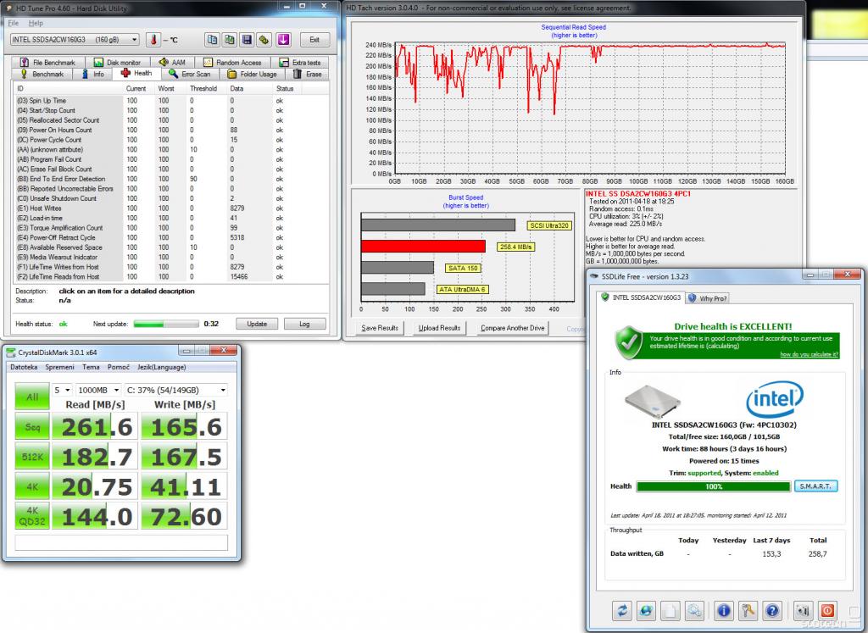Click the S.M.A.R.T. button in SSDLife
The height and width of the screenshot is (633, 868).
[815, 486]
